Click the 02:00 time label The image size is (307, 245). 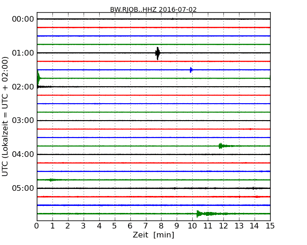[x=23, y=87]
